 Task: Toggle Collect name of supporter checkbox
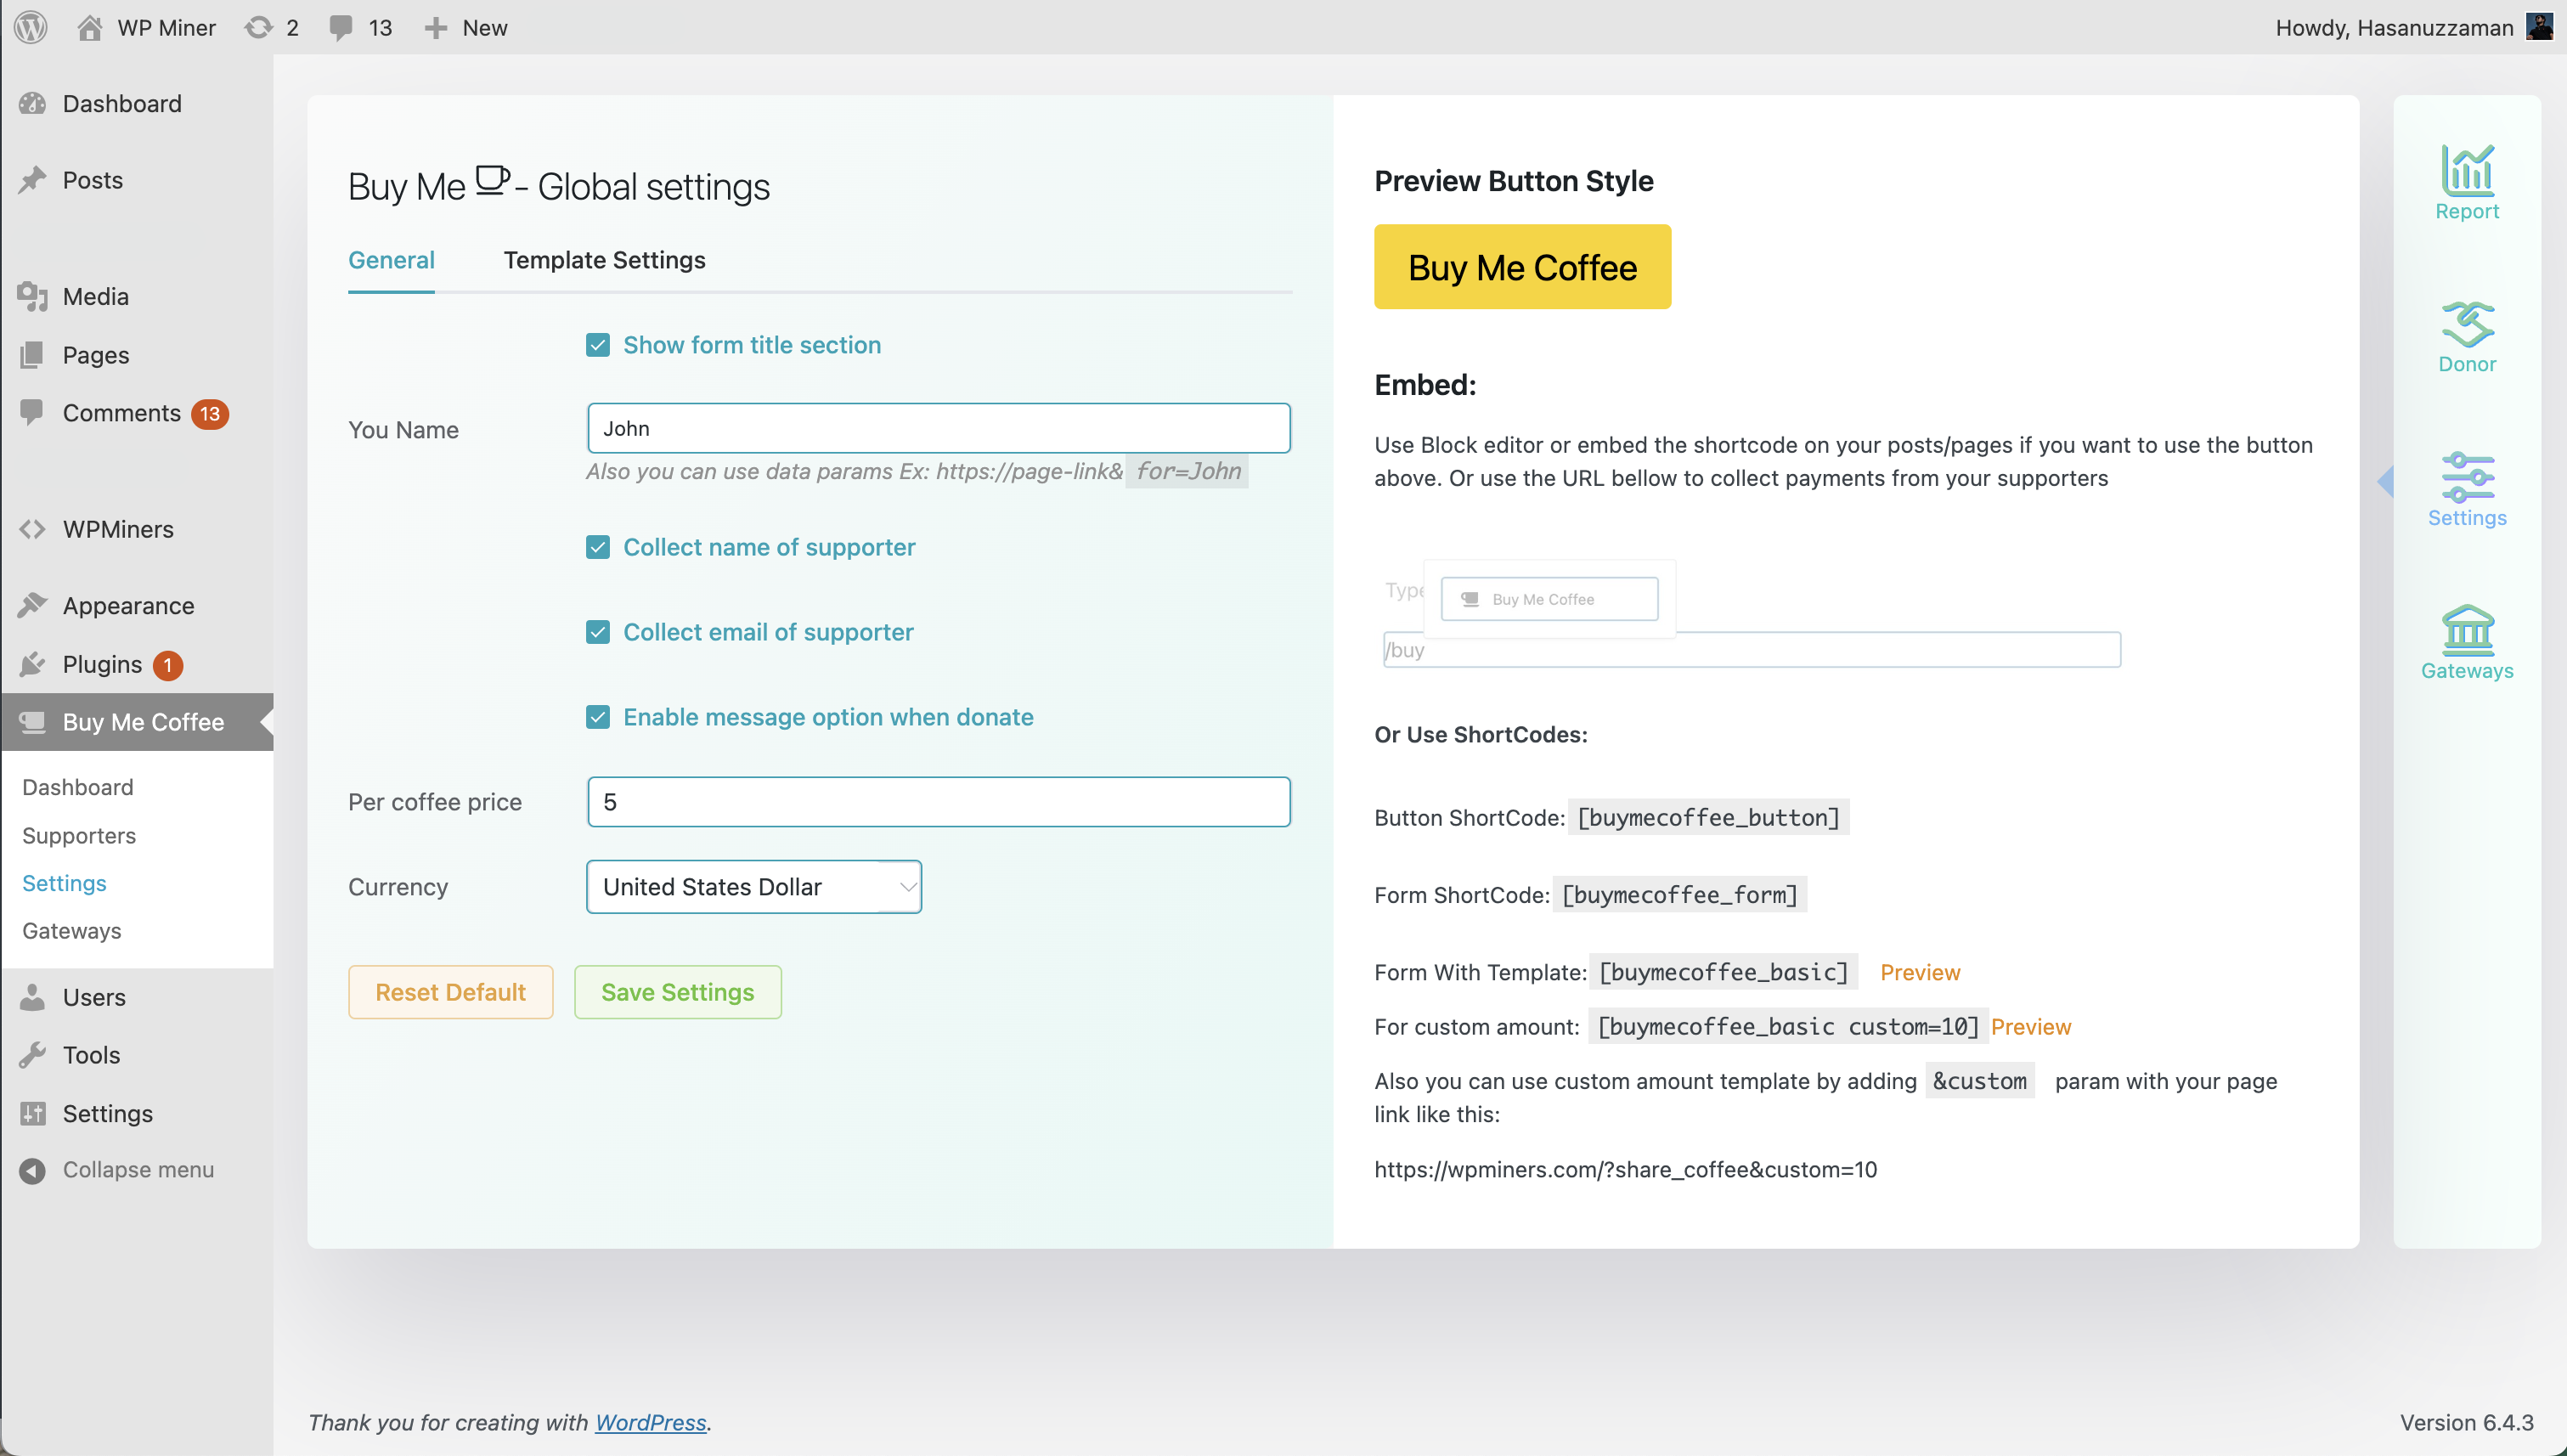[x=597, y=547]
